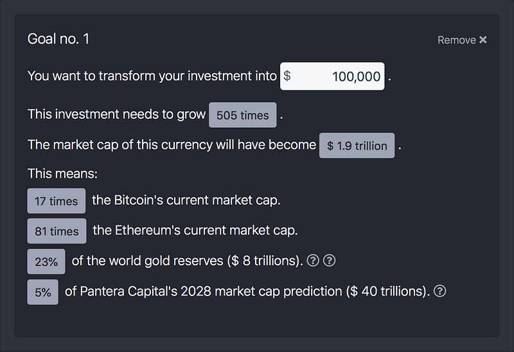514x352 pixels.
Task: Click the X icon beside Remove
Action: point(483,40)
